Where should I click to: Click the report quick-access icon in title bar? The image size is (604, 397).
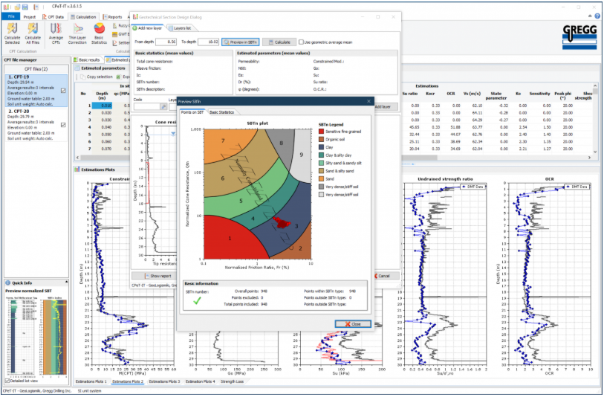pos(36,7)
